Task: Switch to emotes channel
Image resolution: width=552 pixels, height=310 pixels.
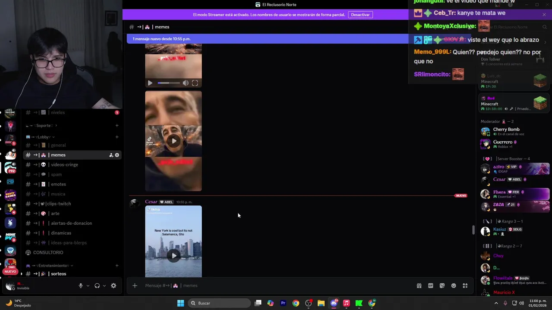Action: coord(72,184)
